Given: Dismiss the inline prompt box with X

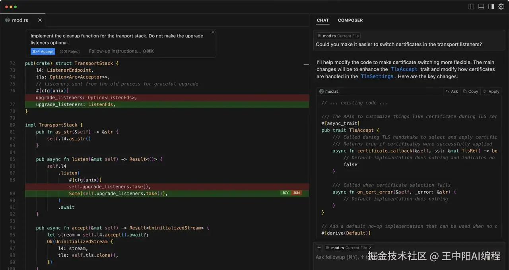Looking at the screenshot, I should [x=213, y=32].
